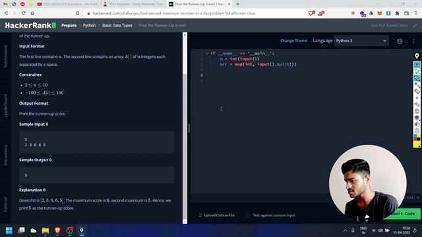The image size is (422, 237).
Task: Open Brave Shields lion icon
Action: tap(311, 13)
